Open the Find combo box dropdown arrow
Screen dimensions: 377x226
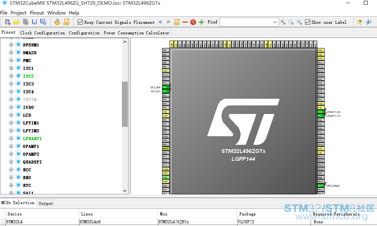click(275, 22)
